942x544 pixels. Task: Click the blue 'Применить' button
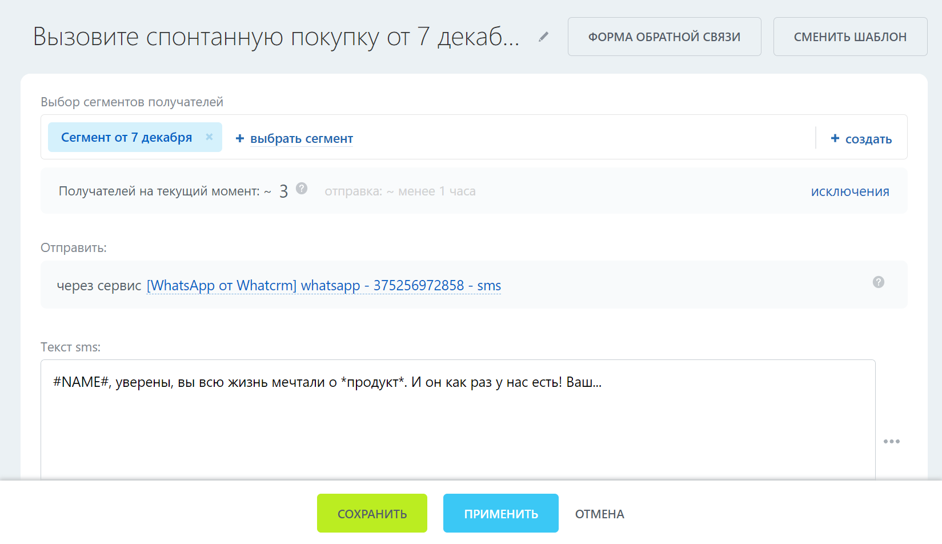click(501, 513)
